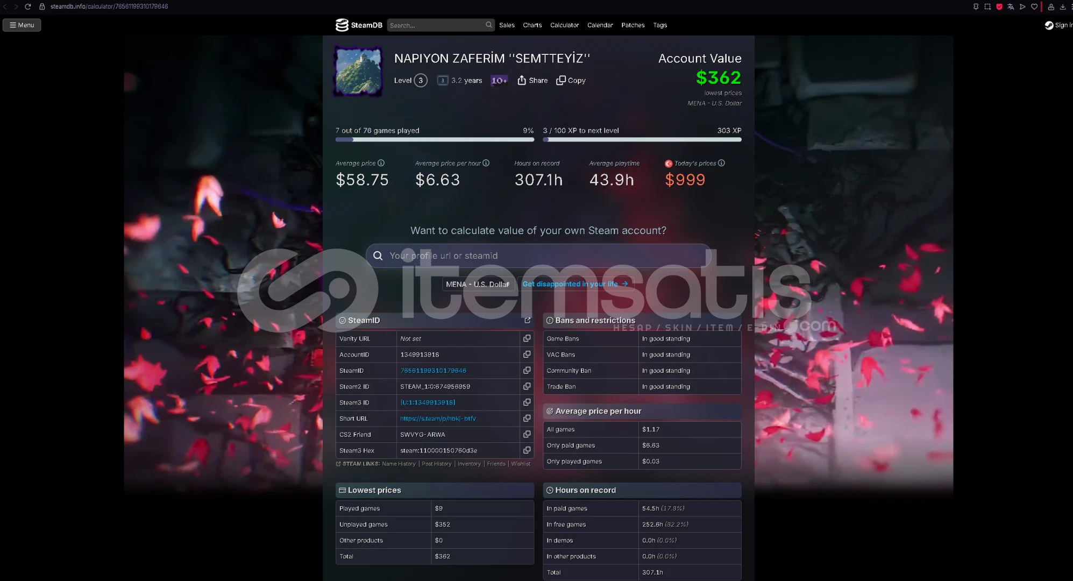Open the MENA - U.S. Dollar currency dropdown
The width and height of the screenshot is (1073, 581).
coord(478,284)
